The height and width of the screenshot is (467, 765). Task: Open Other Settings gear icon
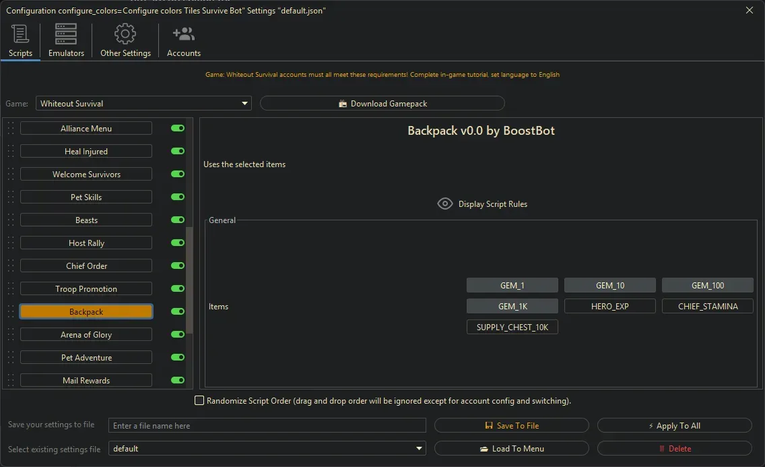[125, 34]
